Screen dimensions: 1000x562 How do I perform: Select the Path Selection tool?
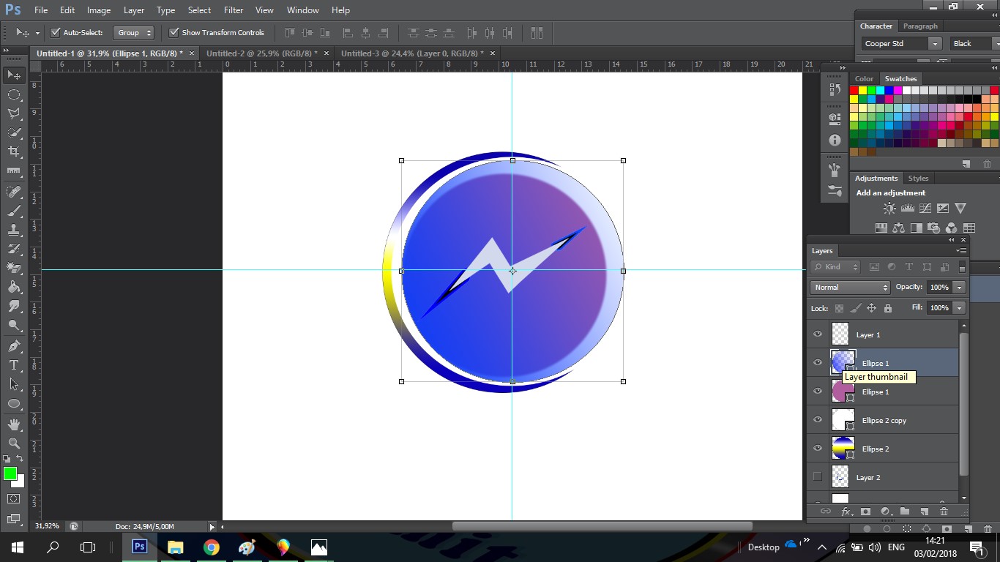coord(14,384)
